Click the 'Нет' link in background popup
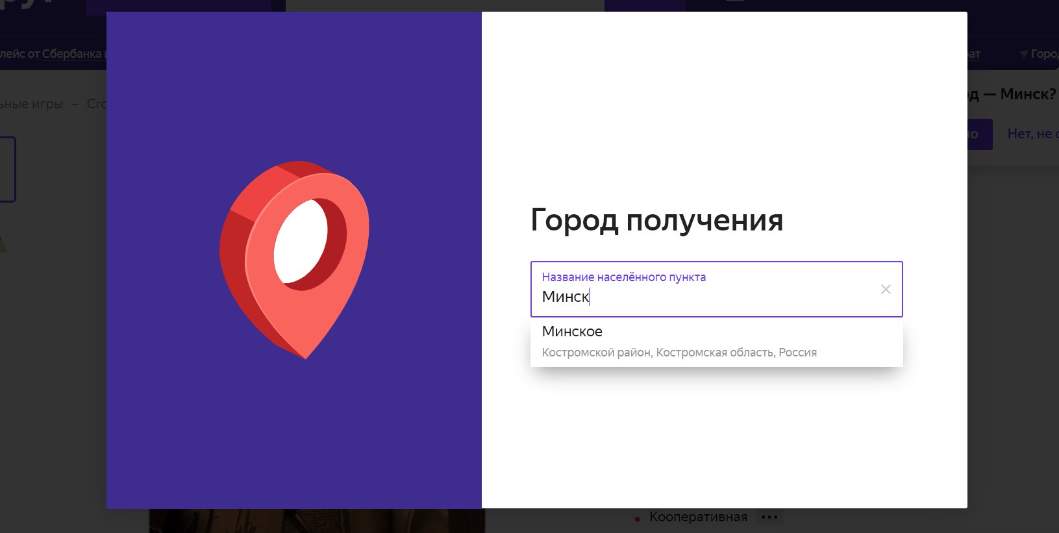The height and width of the screenshot is (533, 1059). [1032, 134]
